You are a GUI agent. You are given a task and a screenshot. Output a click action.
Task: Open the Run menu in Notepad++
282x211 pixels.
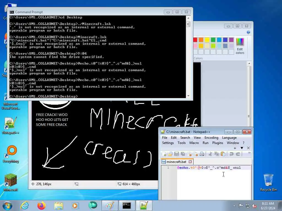[205, 143]
